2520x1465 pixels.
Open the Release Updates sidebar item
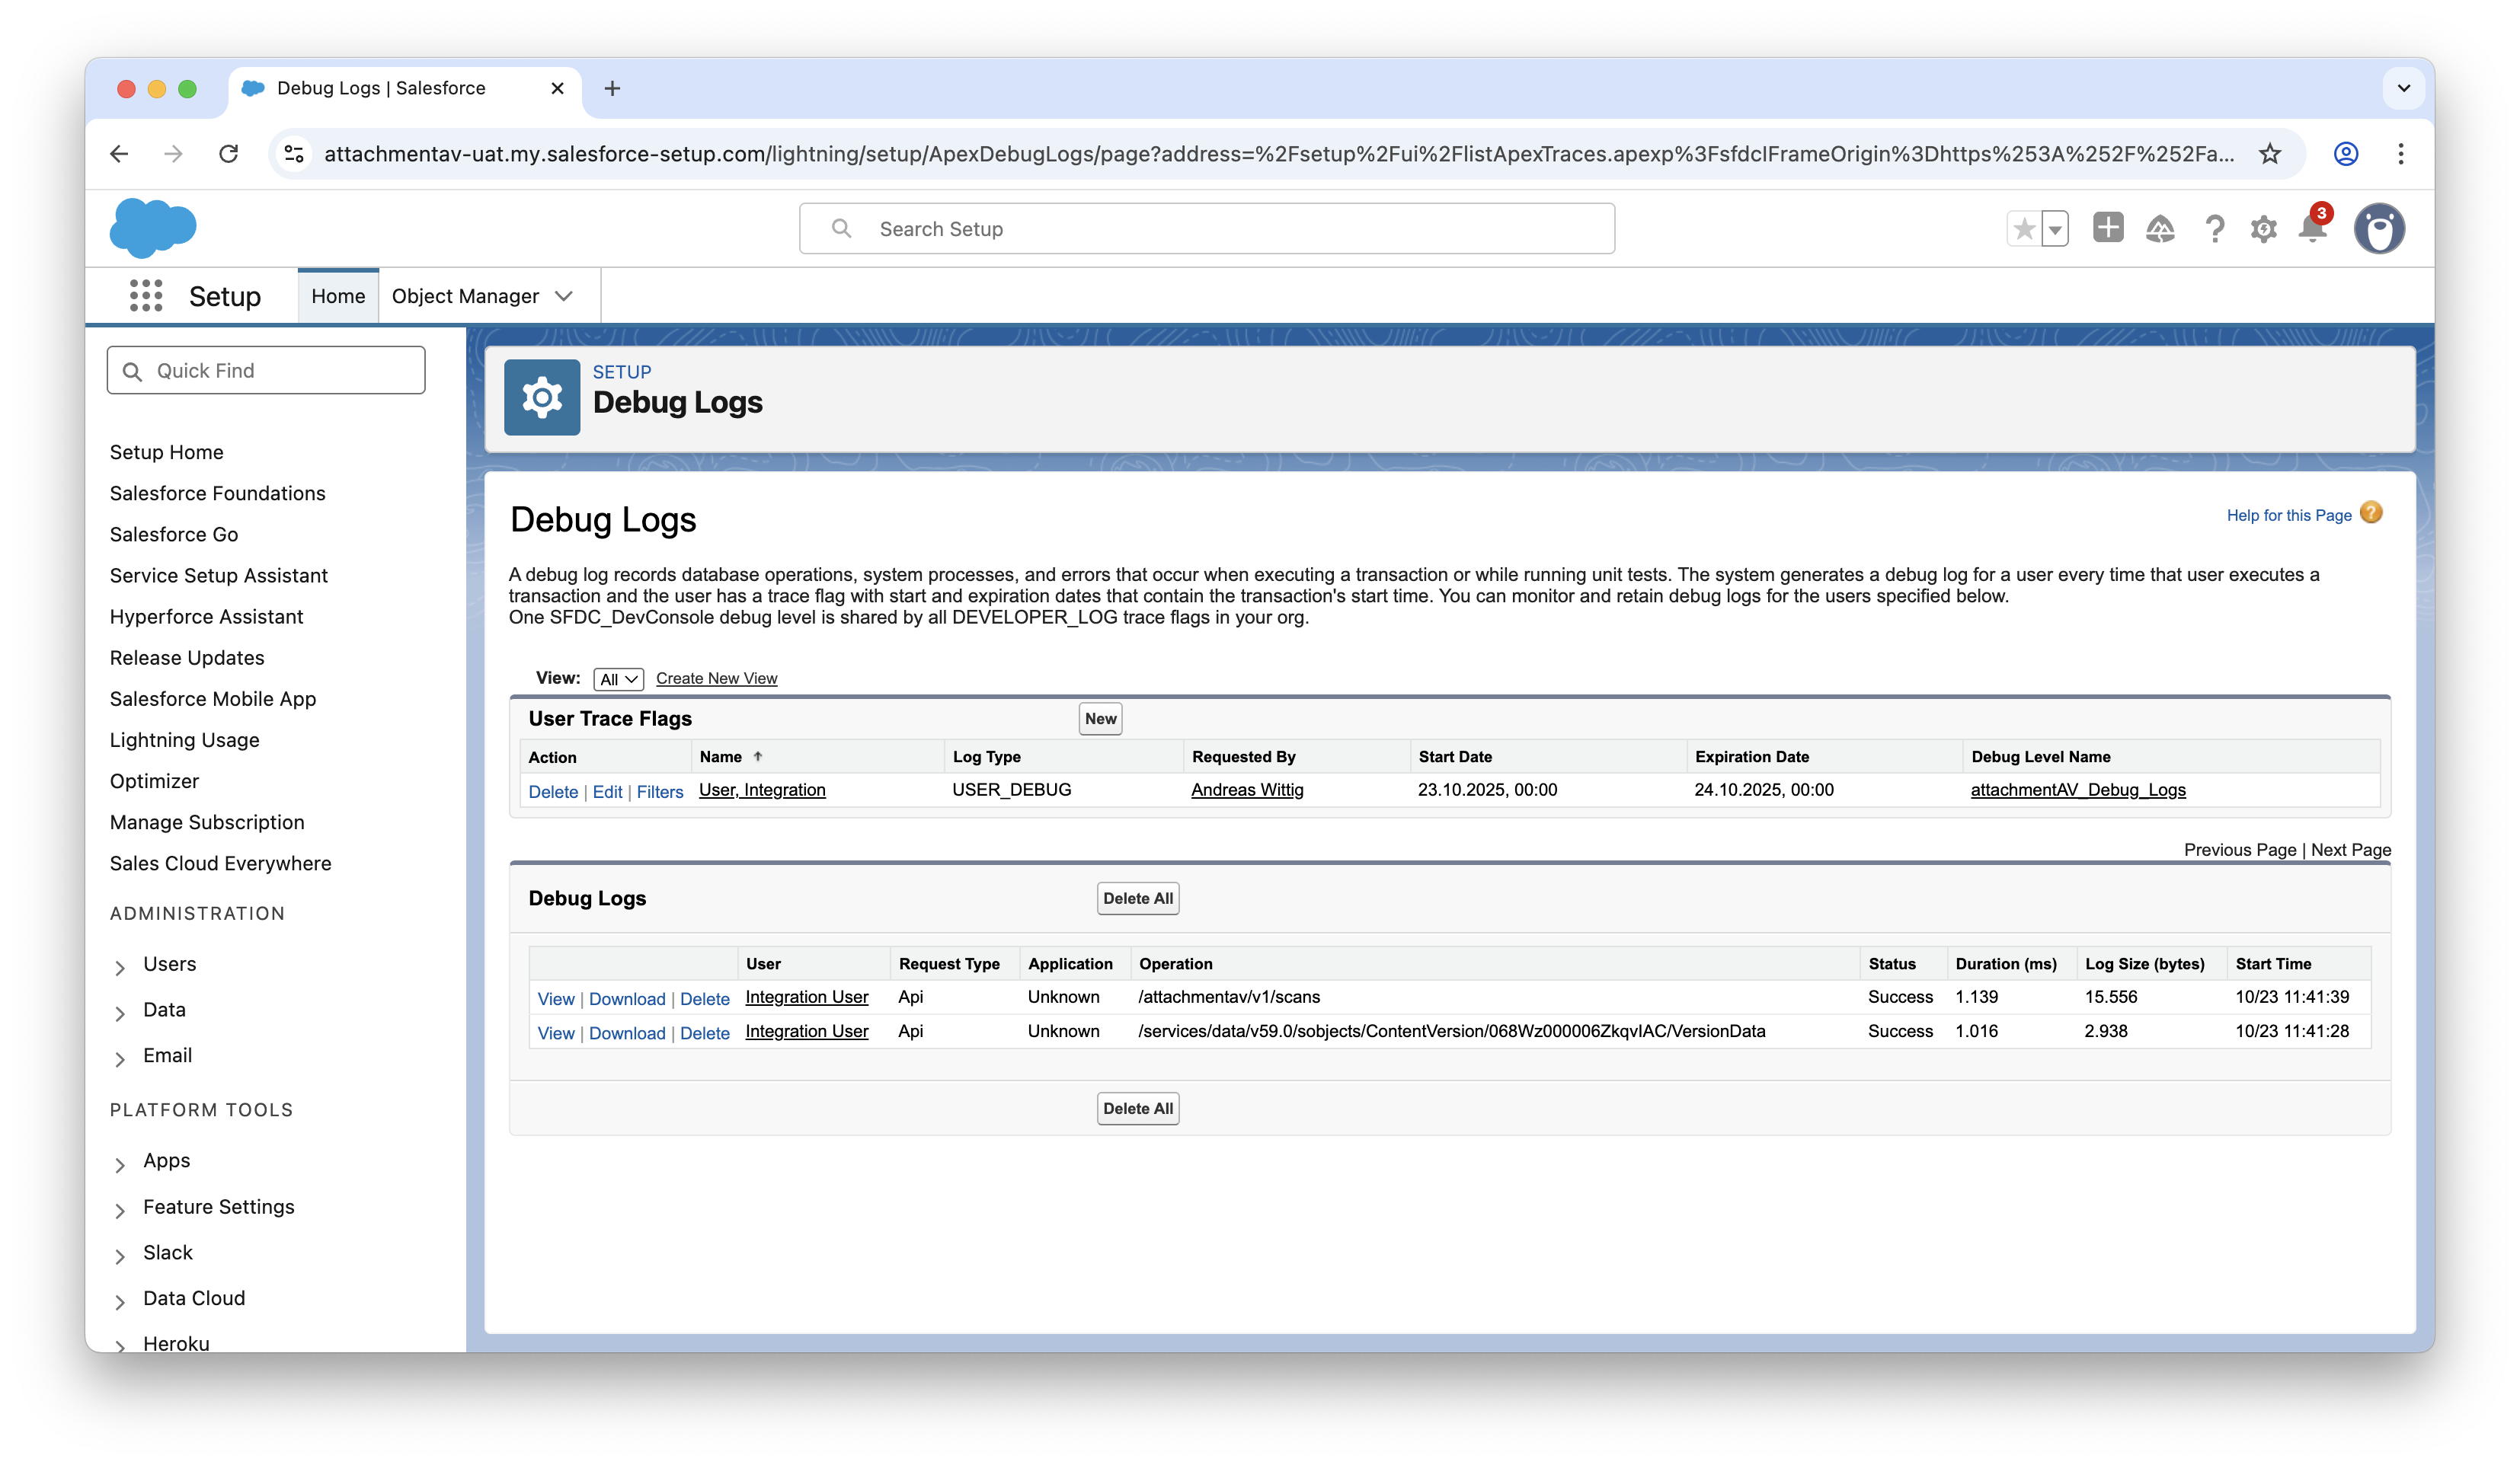[x=187, y=658]
